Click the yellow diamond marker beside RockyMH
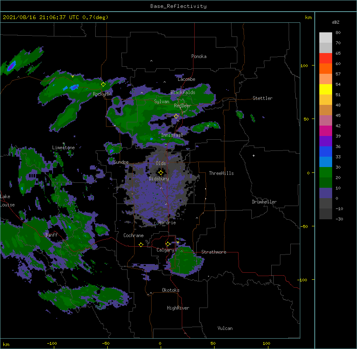Viewport: 357px width, 349px height. [x=103, y=85]
